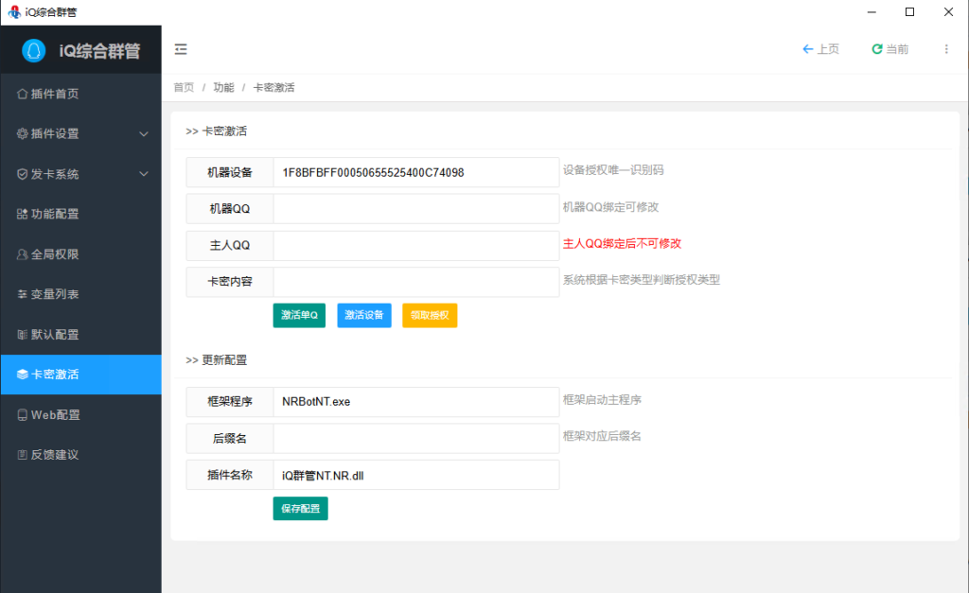Click the 首页 breadcrumb link
This screenshot has width=969, height=593.
[184, 88]
